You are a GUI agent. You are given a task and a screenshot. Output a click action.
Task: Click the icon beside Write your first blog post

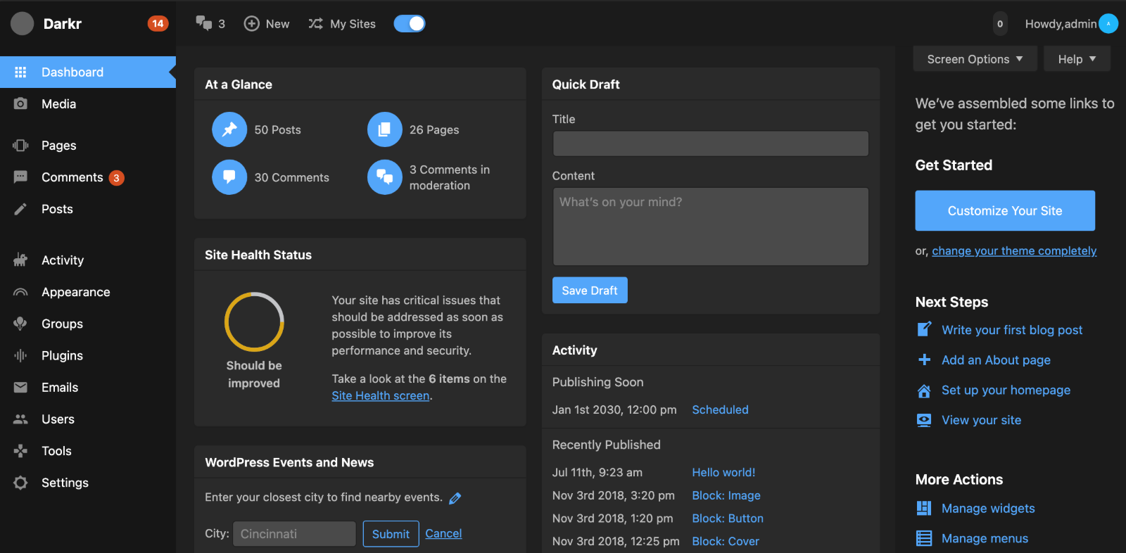924,330
